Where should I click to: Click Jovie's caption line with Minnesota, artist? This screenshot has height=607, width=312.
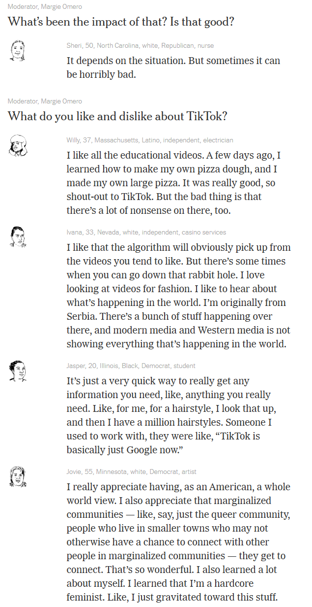point(131,472)
